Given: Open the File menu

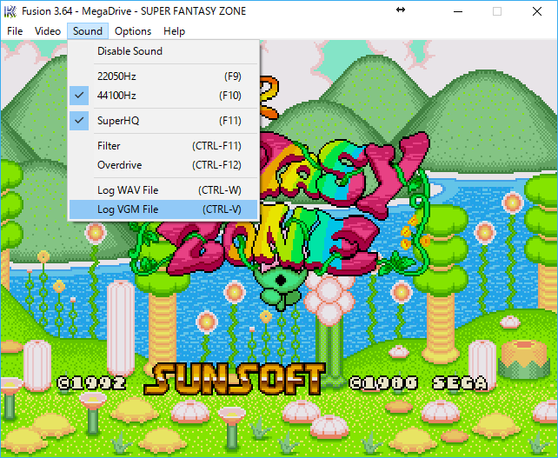Looking at the screenshot, I should (15, 31).
